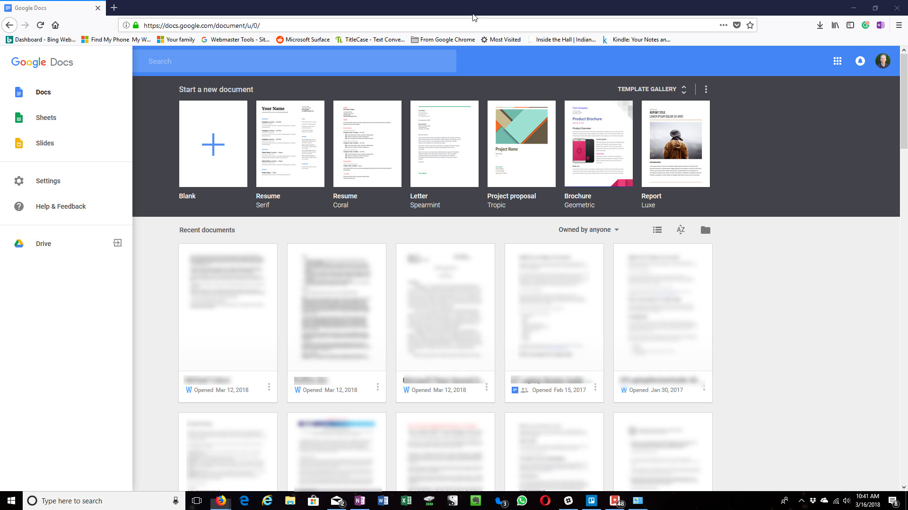The width and height of the screenshot is (908, 510).
Task: Open the Your family bookmark
Action: coord(176,40)
